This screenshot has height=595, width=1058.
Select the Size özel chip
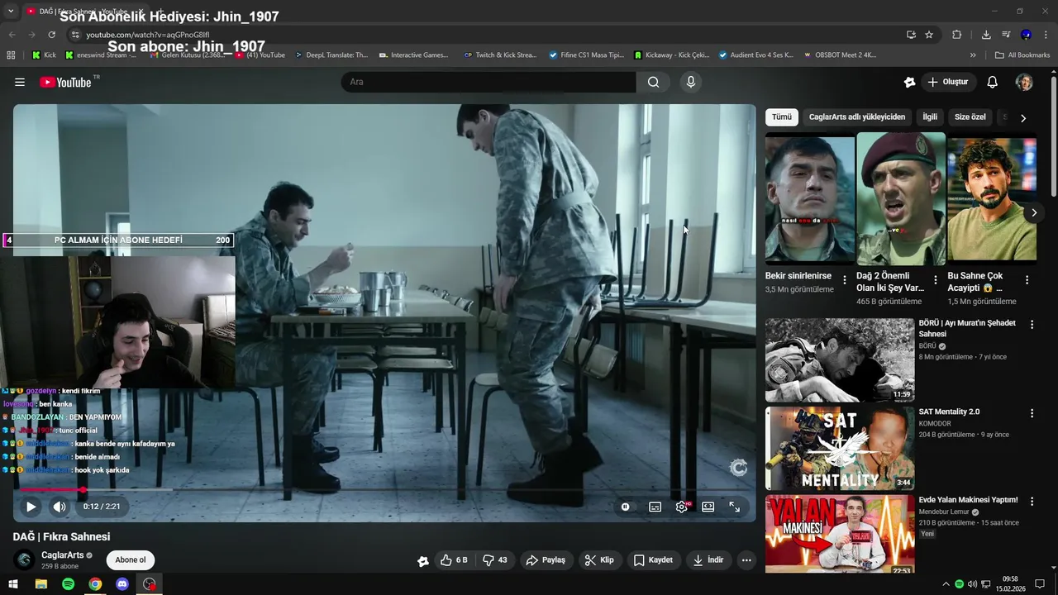click(970, 117)
